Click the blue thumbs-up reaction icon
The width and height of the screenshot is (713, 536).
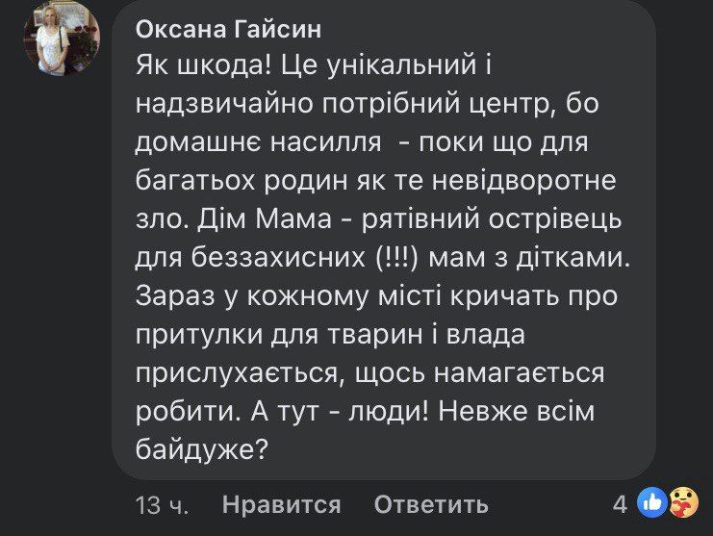(x=651, y=501)
